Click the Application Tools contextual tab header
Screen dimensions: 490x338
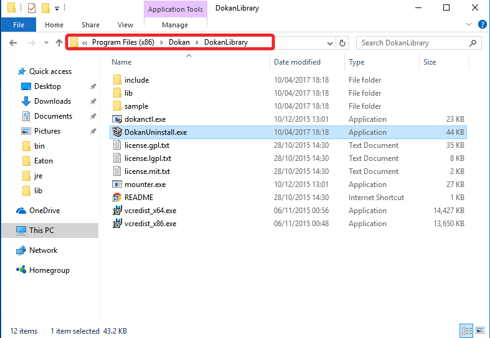coord(176,9)
